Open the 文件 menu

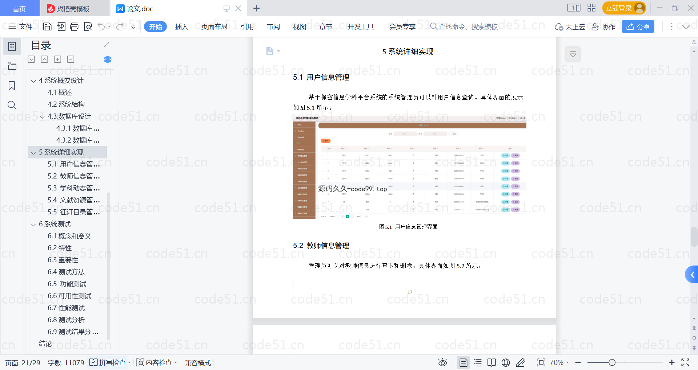pos(20,26)
